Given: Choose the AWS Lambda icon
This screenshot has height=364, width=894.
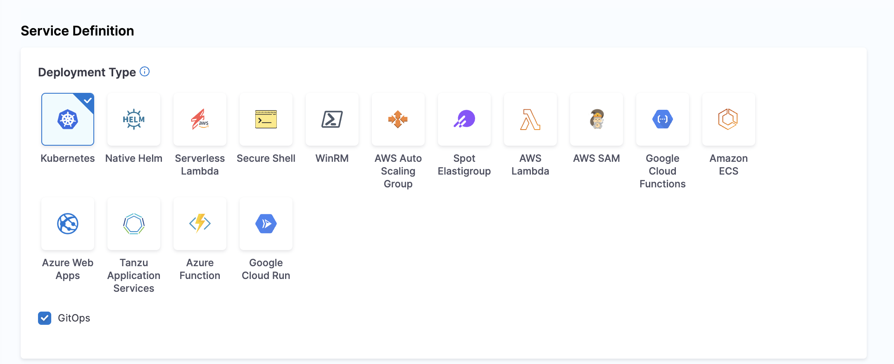Looking at the screenshot, I should (530, 119).
